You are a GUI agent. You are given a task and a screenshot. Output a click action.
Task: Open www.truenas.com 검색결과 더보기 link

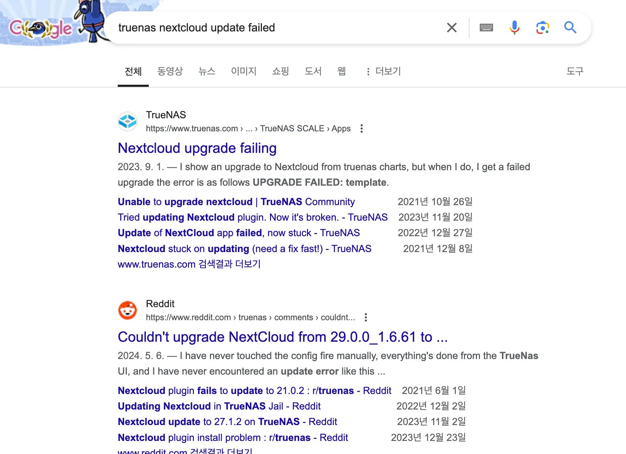click(189, 264)
